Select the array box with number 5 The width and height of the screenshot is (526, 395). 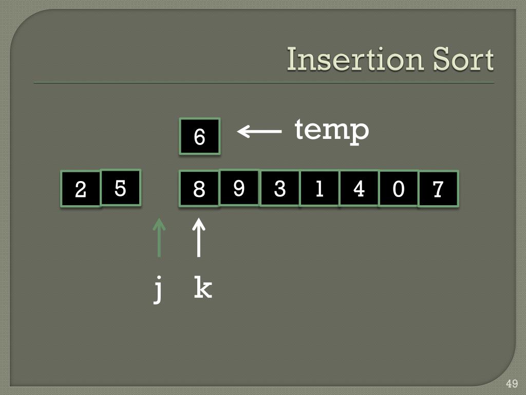point(120,187)
